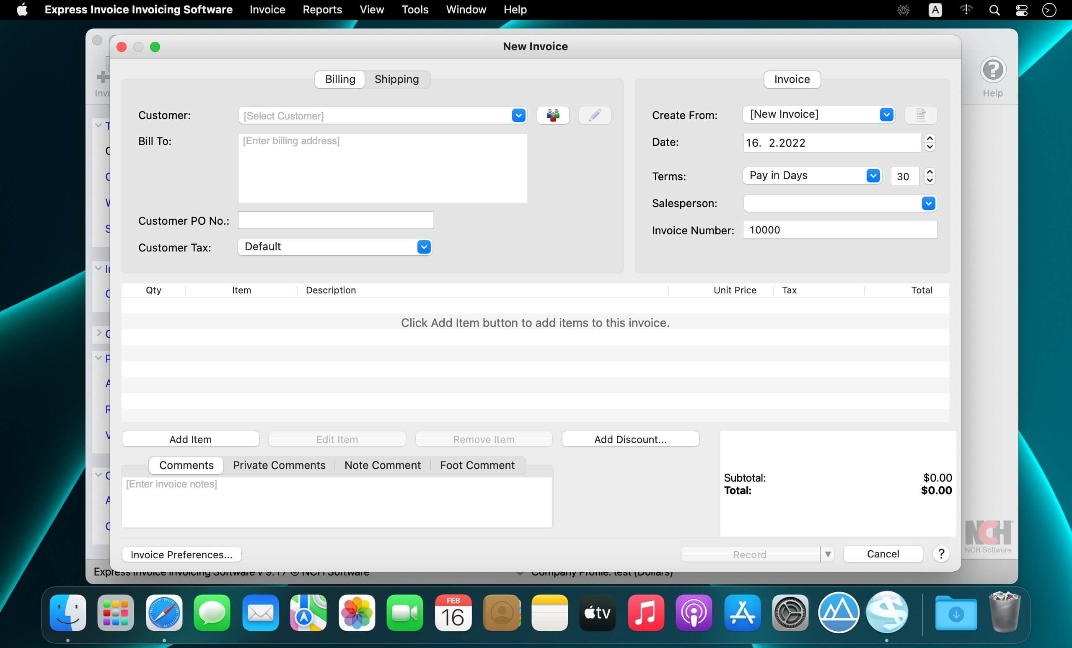Open Maps from the dock
This screenshot has height=648, width=1072.
(308, 613)
